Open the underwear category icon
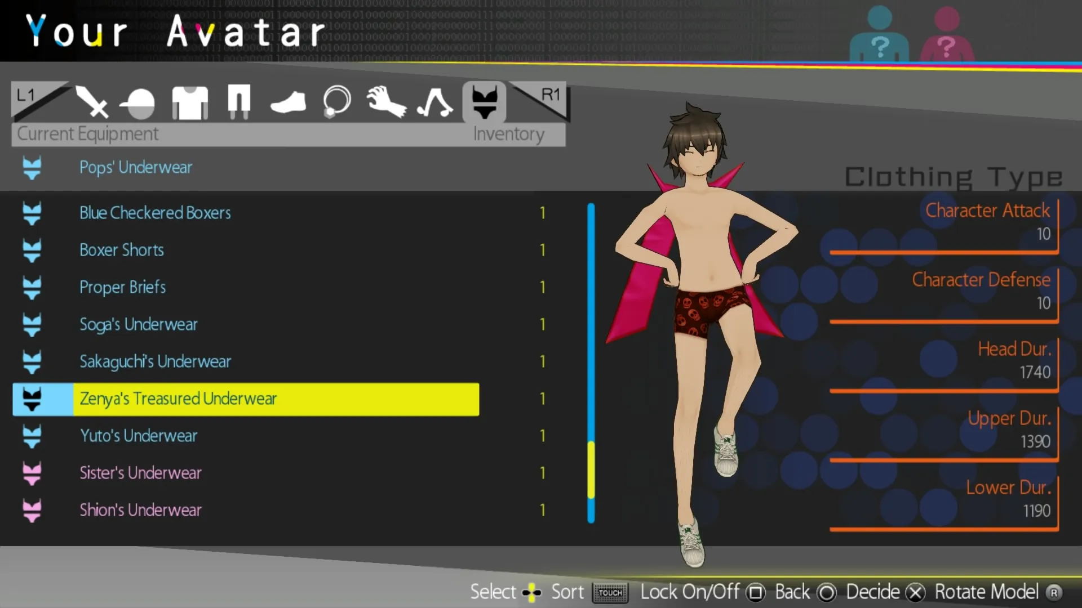Image resolution: width=1082 pixels, height=608 pixels. point(484,102)
